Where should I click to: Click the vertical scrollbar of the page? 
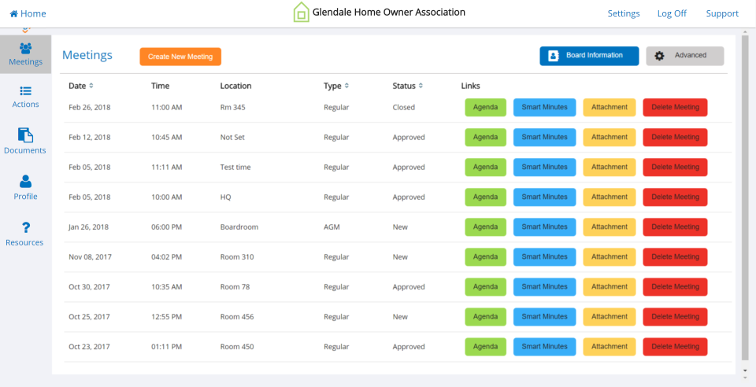[746, 197]
